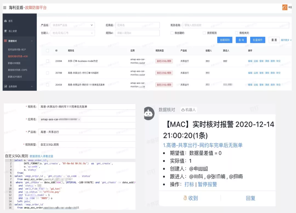Open 首页 in the sidebar
The image size is (296, 213).
pos(10,21)
